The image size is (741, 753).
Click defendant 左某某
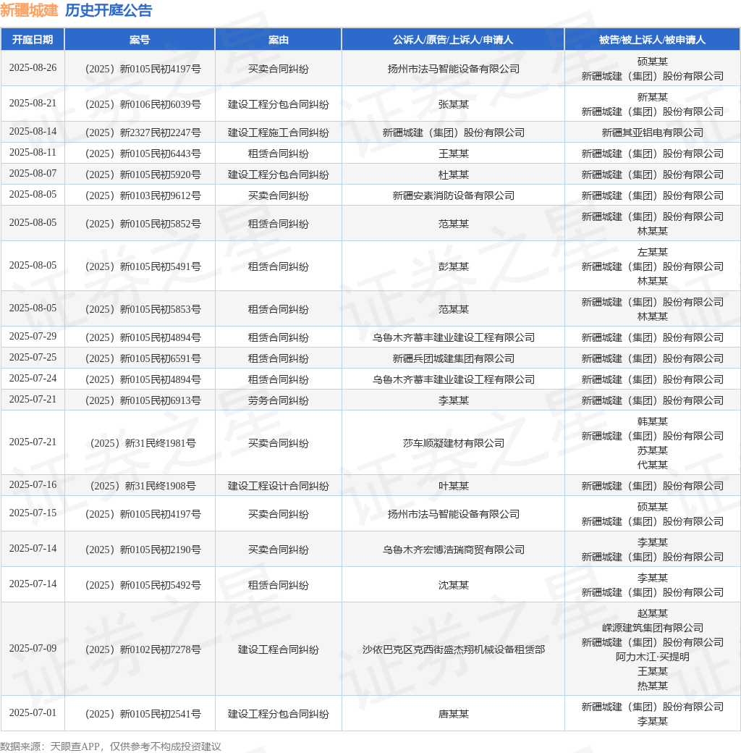pos(652,252)
